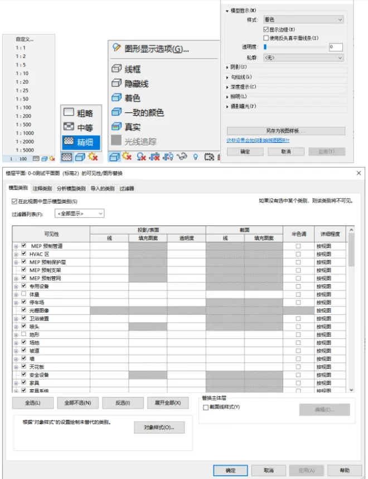Switch to the 导入的类别 tab
Screen dimensions: 368x479
click(103, 189)
